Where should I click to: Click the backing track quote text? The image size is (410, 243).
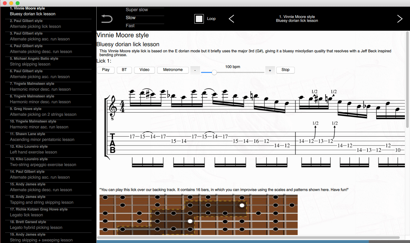(224, 190)
